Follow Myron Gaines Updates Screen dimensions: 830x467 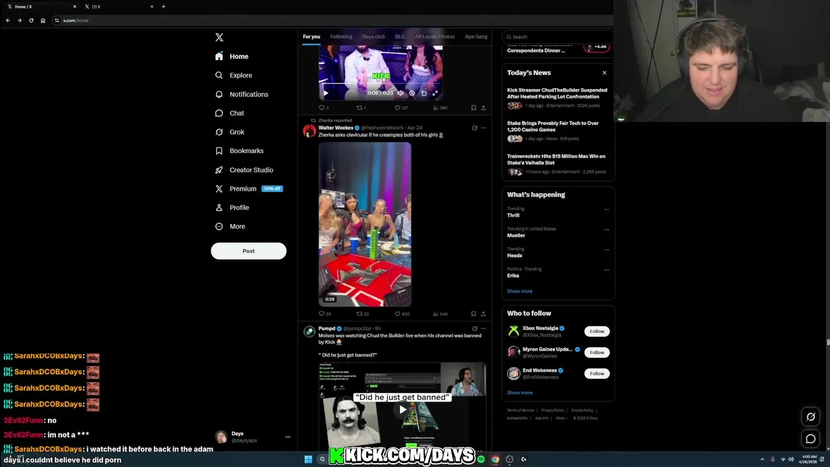pos(597,352)
